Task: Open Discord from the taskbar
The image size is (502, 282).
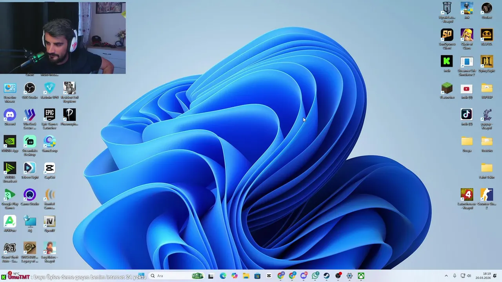Action: (x=304, y=276)
